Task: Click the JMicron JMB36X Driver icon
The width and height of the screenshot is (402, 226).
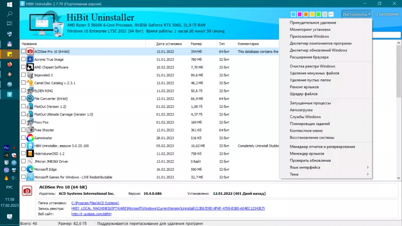Action: pyautogui.click(x=30, y=161)
